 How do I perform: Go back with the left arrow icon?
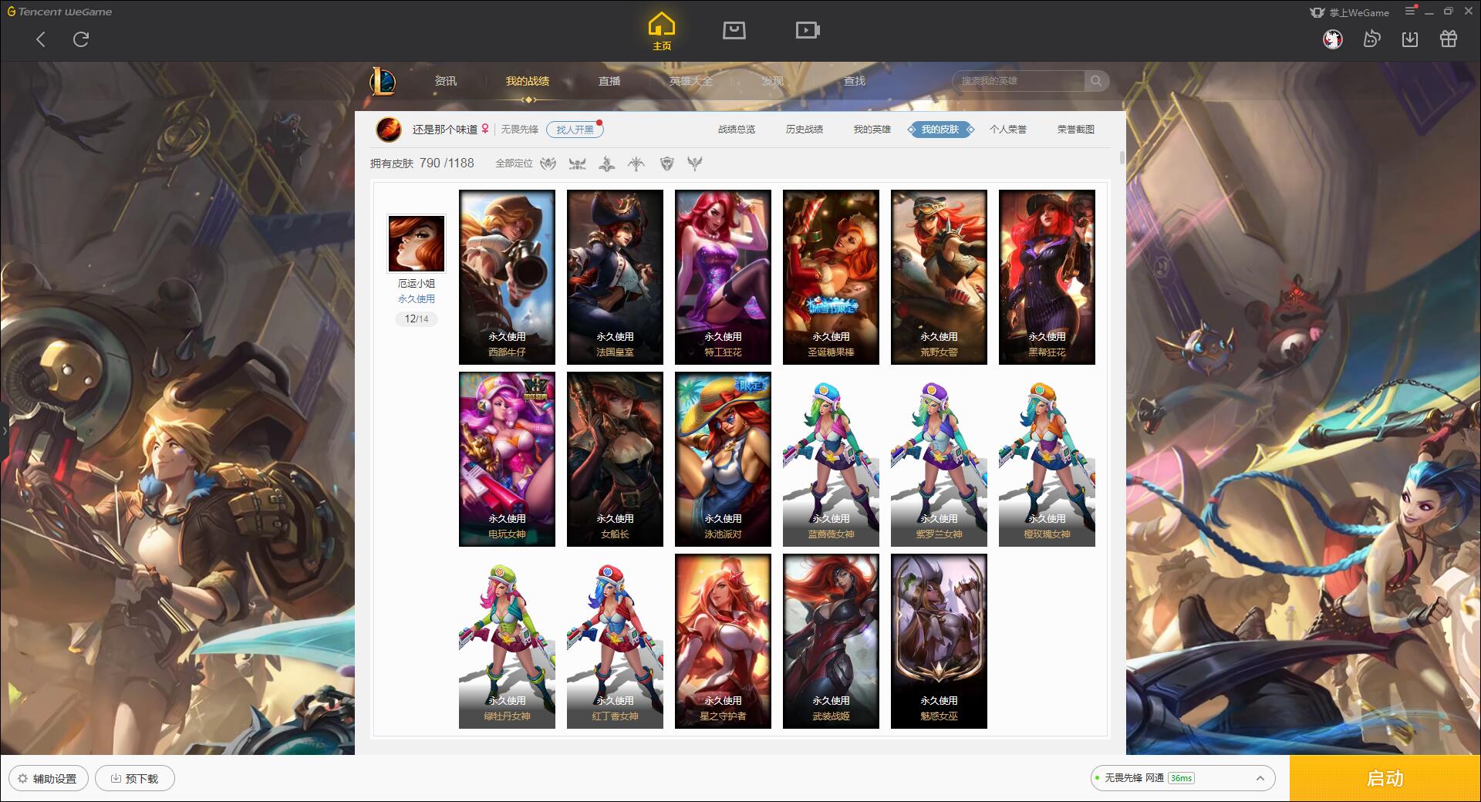point(41,39)
